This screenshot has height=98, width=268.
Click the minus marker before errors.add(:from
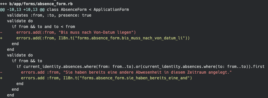coord(1,32)
